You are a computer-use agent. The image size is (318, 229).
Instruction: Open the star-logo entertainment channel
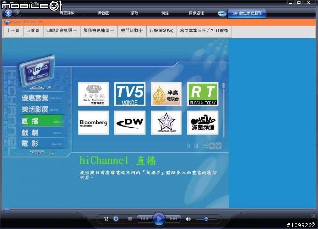[166, 123]
